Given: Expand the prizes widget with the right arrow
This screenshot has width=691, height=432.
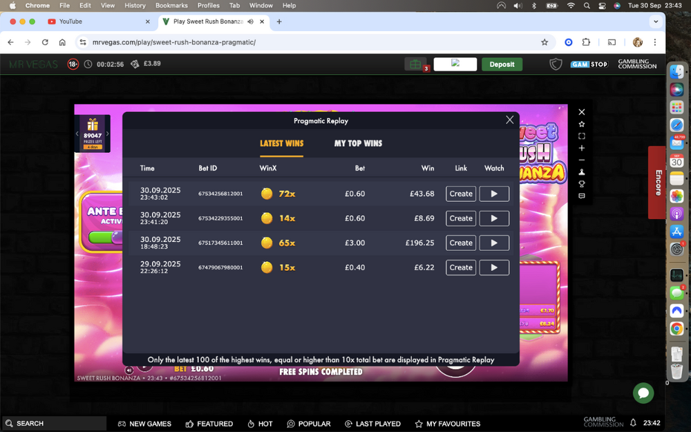Looking at the screenshot, I should coord(108,133).
